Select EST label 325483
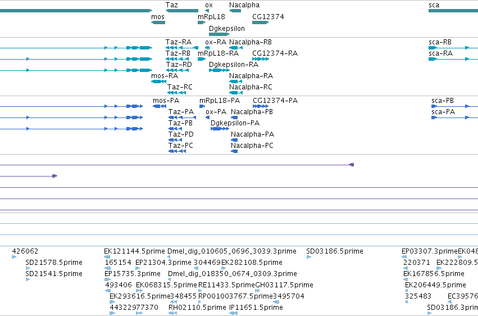 click(418, 296)
